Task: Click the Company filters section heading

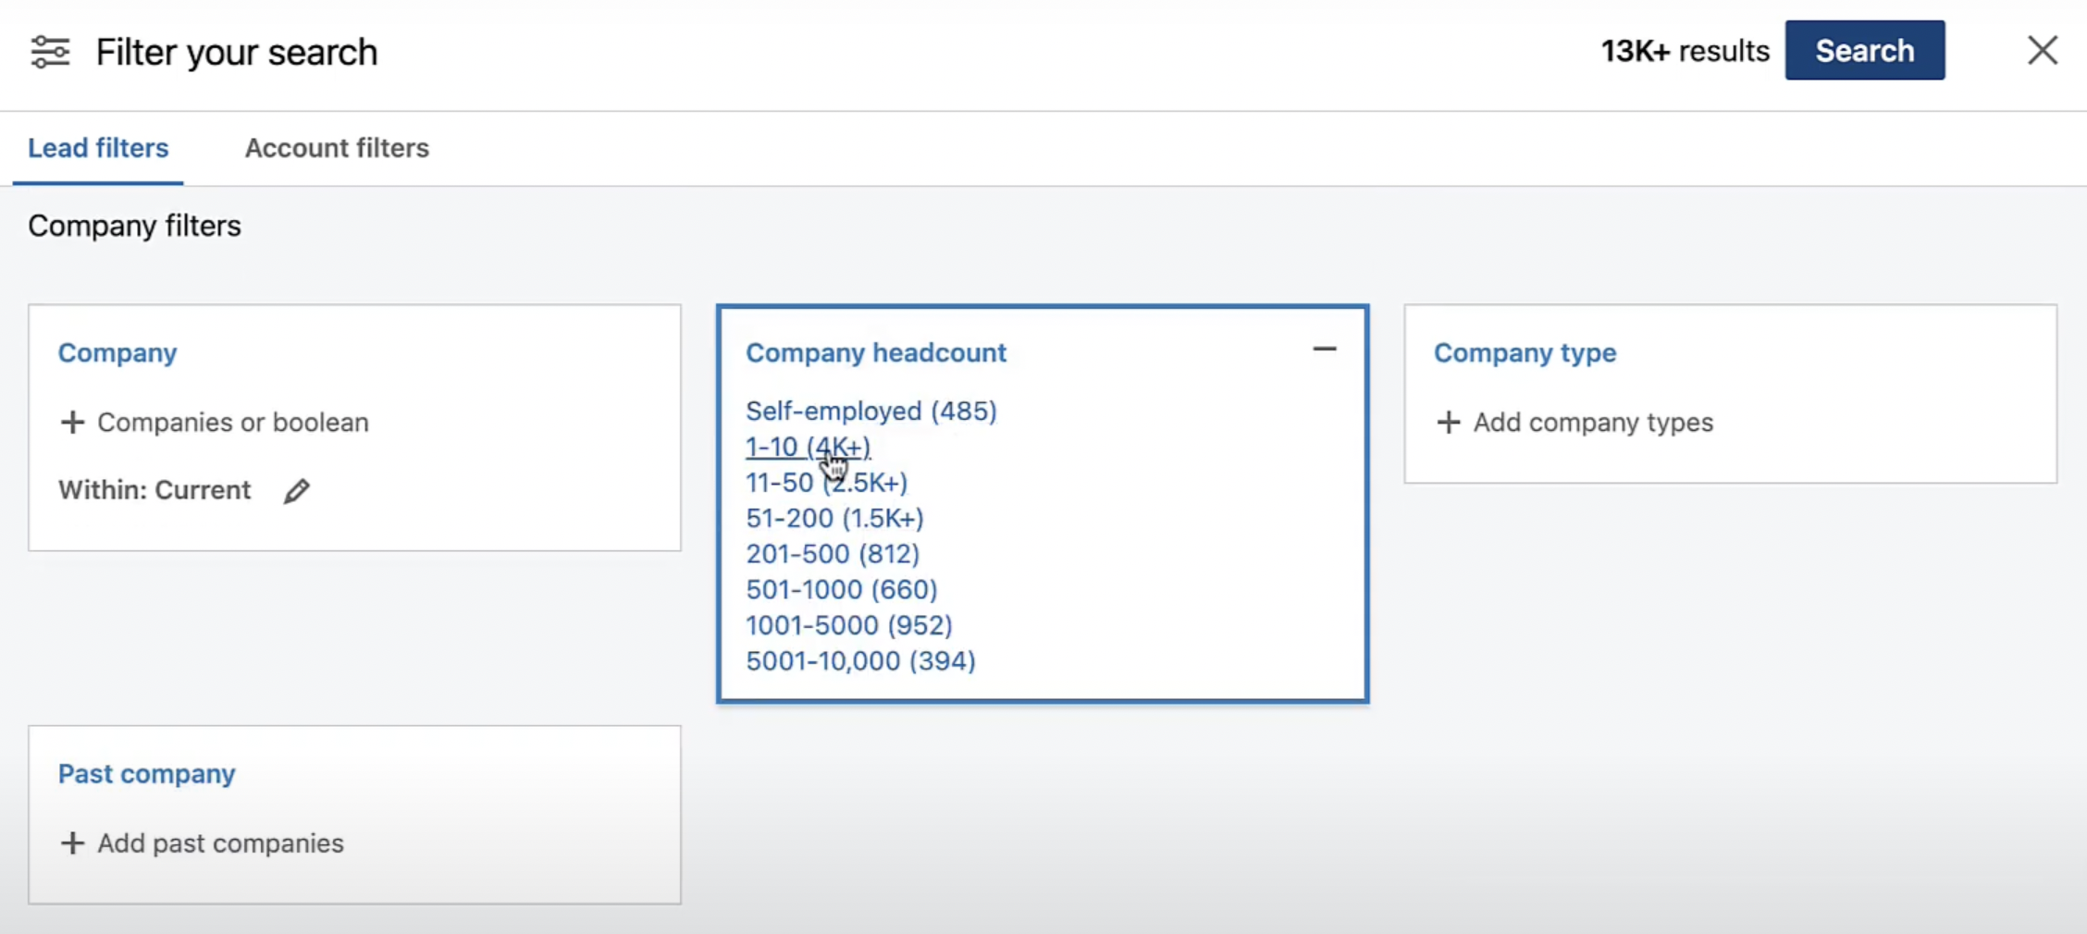Action: pyautogui.click(x=134, y=227)
